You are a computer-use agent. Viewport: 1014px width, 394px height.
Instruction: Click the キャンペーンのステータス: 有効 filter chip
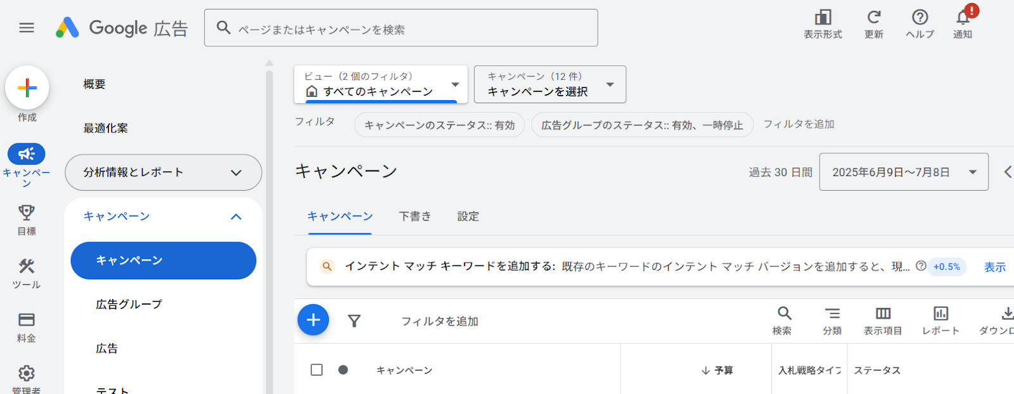(x=439, y=125)
